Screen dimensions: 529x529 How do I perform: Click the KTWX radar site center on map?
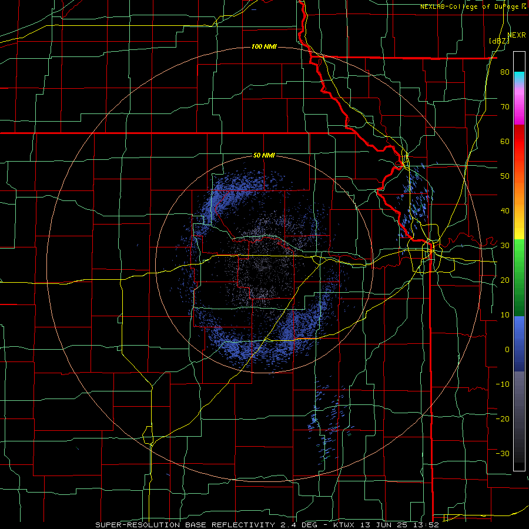click(264, 264)
